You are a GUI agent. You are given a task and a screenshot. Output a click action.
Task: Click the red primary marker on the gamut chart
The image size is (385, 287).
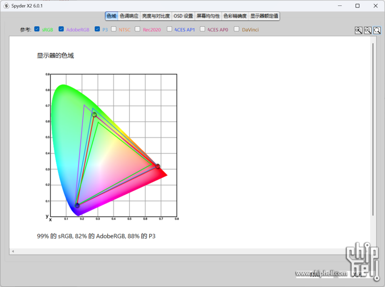tap(158, 166)
